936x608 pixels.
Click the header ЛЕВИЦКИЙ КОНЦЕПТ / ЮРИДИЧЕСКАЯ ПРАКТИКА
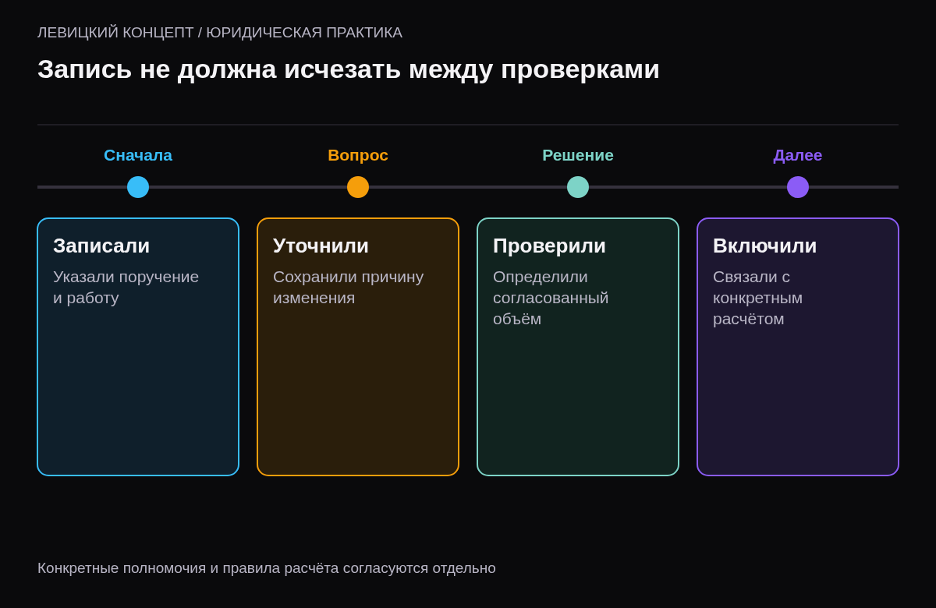point(220,33)
